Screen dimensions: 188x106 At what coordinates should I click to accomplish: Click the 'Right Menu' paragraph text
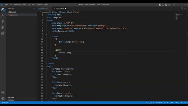[x=63, y=96]
